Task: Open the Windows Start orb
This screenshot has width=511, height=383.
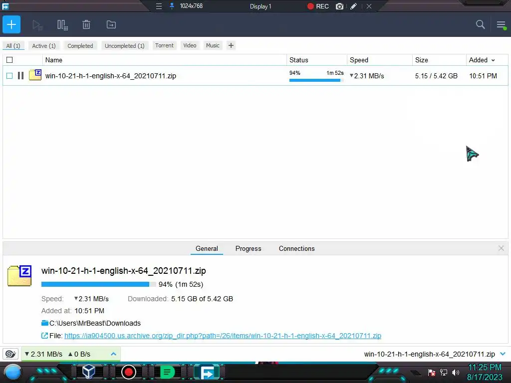Action: (13, 373)
